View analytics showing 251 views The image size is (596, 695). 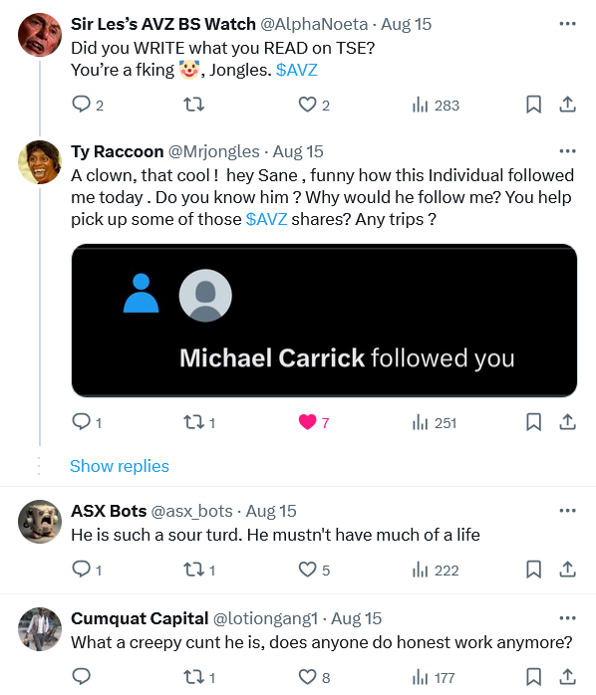pos(435,423)
